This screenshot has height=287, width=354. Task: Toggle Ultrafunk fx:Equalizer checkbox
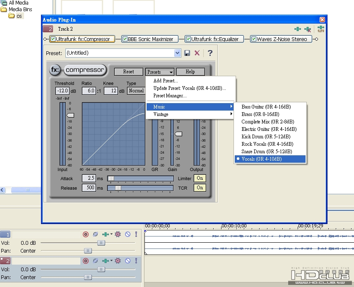click(x=188, y=39)
